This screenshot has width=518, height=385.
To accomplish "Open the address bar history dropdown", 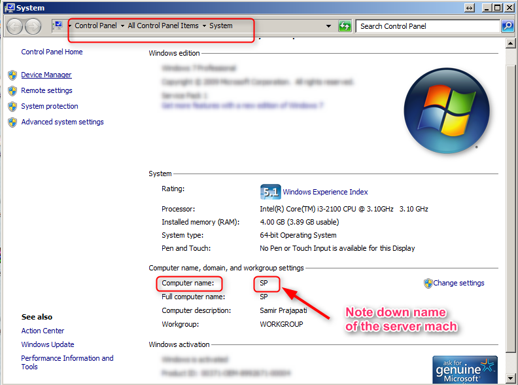I will [328, 26].
